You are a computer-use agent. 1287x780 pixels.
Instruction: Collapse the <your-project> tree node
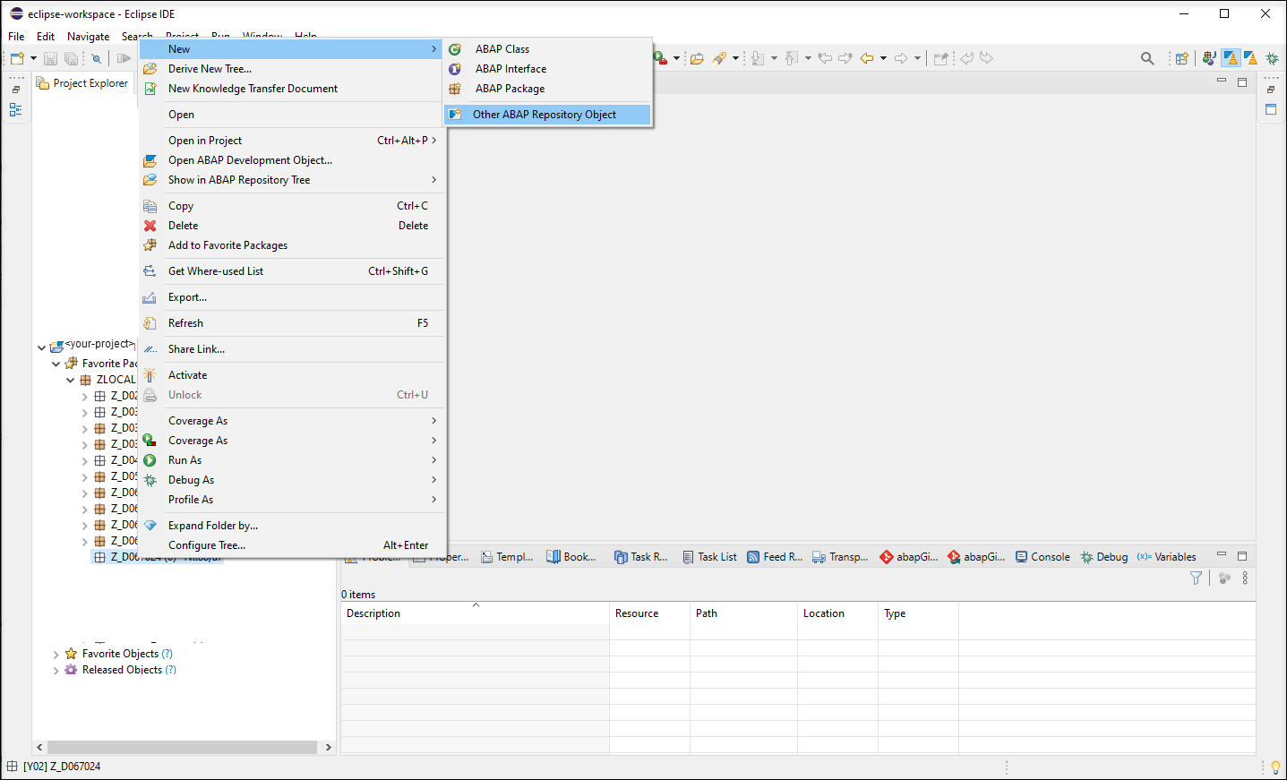41,347
